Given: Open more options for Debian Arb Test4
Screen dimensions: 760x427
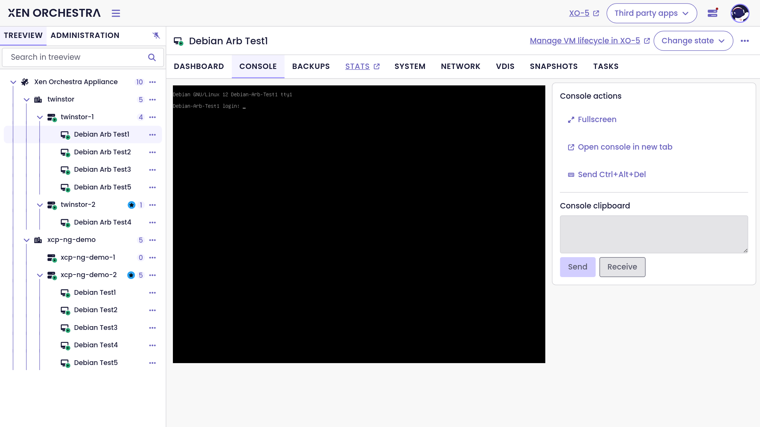Looking at the screenshot, I should click(153, 223).
